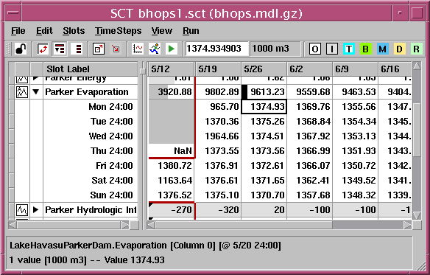
Task: Click the cell with value 1380.72
Action: [172, 165]
